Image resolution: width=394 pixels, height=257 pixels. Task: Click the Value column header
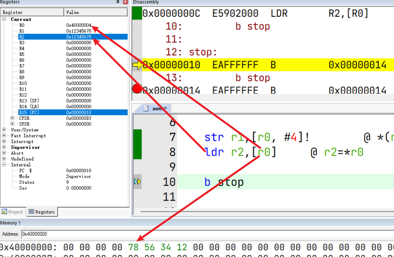click(96, 12)
